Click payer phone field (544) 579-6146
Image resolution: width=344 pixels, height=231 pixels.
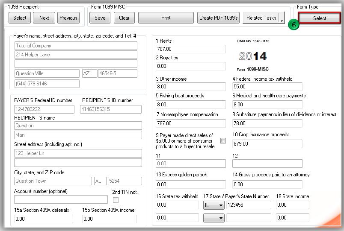[47, 84]
